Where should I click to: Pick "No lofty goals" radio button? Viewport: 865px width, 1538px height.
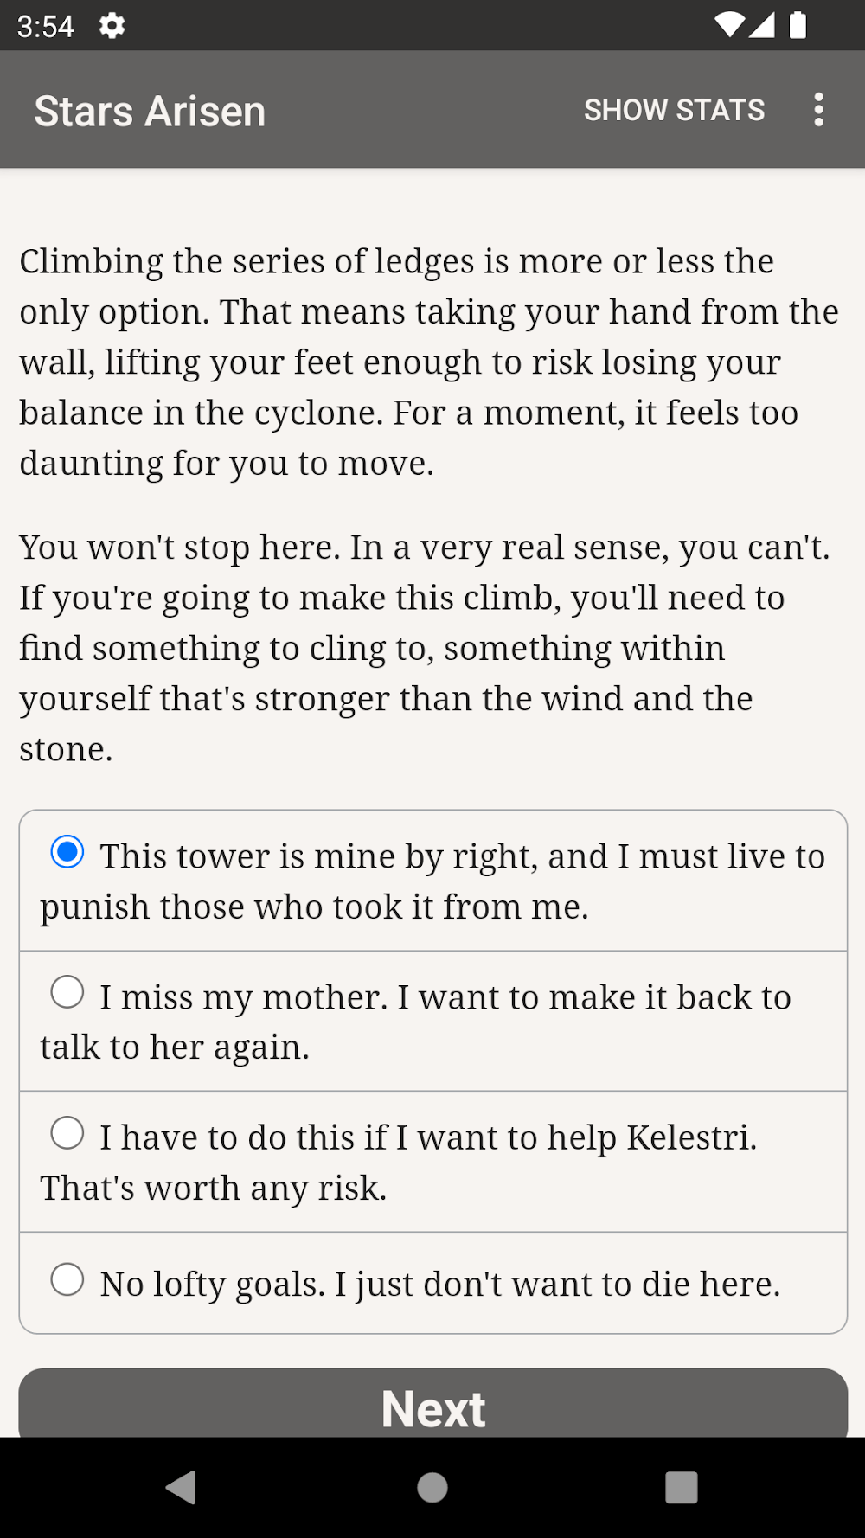(x=67, y=1280)
